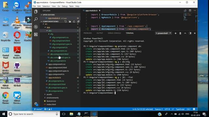Viewport: 209px width, 117px height.
Task: Click the Google Chrome desktop icon
Action: tap(6, 97)
